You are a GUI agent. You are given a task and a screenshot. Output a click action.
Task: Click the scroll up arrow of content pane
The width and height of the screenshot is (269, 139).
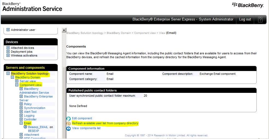(64, 30)
